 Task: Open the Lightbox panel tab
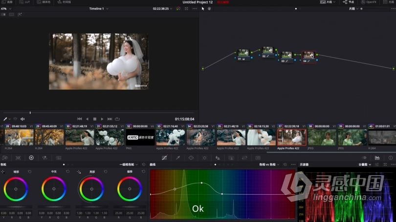pos(389,2)
